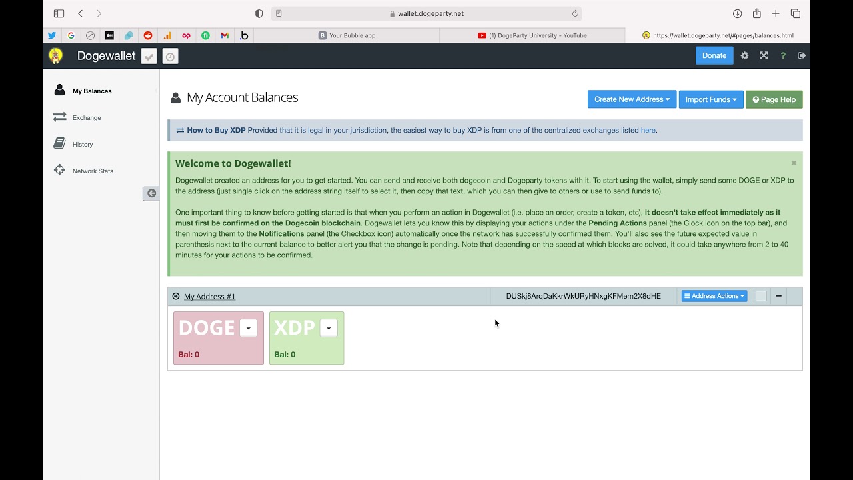The image size is (853, 480).
Task: Click the Dogewallet doge logo
Action: [56, 56]
